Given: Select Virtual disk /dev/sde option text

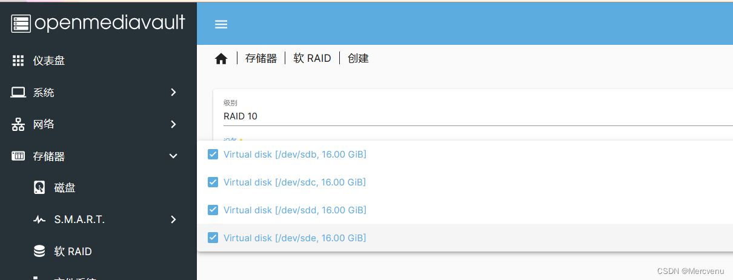Looking at the screenshot, I should 295,238.
